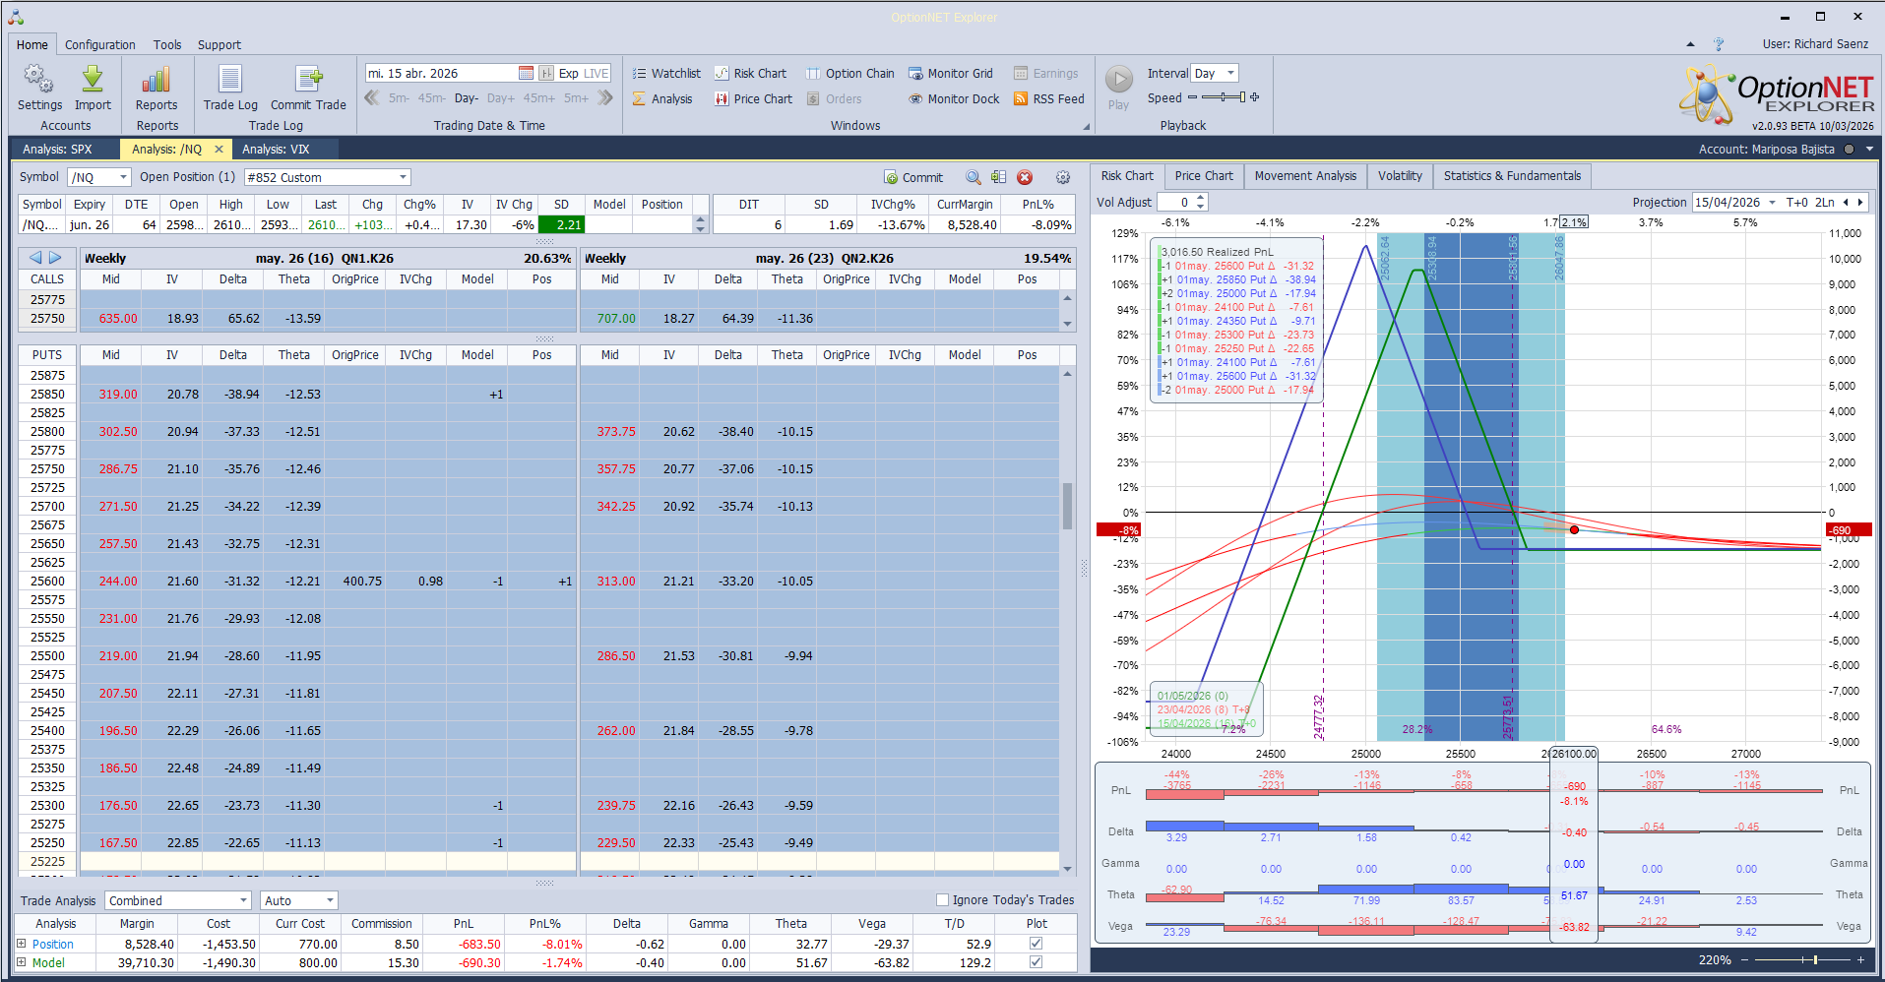Toggle the Exp button next to date
Screen dimensions: 1885x982
[568, 73]
